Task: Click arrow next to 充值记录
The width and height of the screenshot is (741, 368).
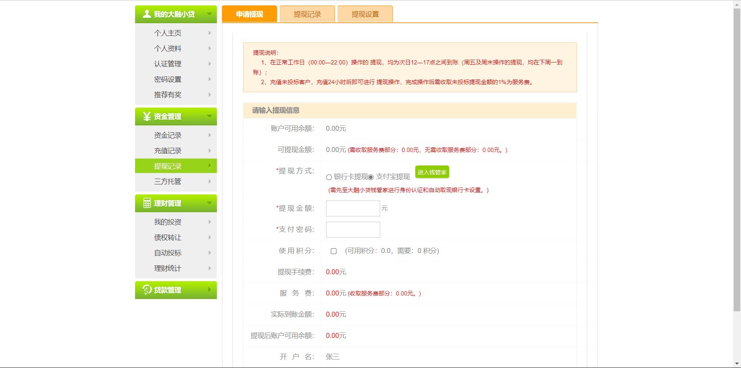Action: click(x=210, y=150)
